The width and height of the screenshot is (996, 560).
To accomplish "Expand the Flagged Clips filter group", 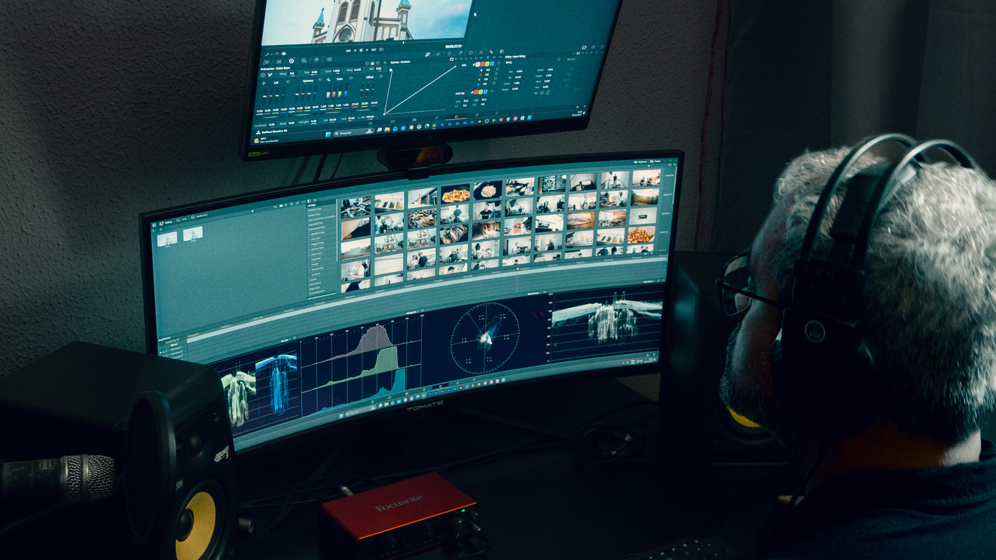I will pyautogui.click(x=309, y=245).
